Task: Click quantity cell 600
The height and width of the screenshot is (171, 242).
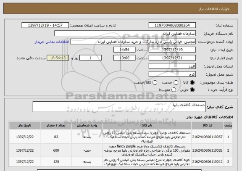Action: click(56, 150)
